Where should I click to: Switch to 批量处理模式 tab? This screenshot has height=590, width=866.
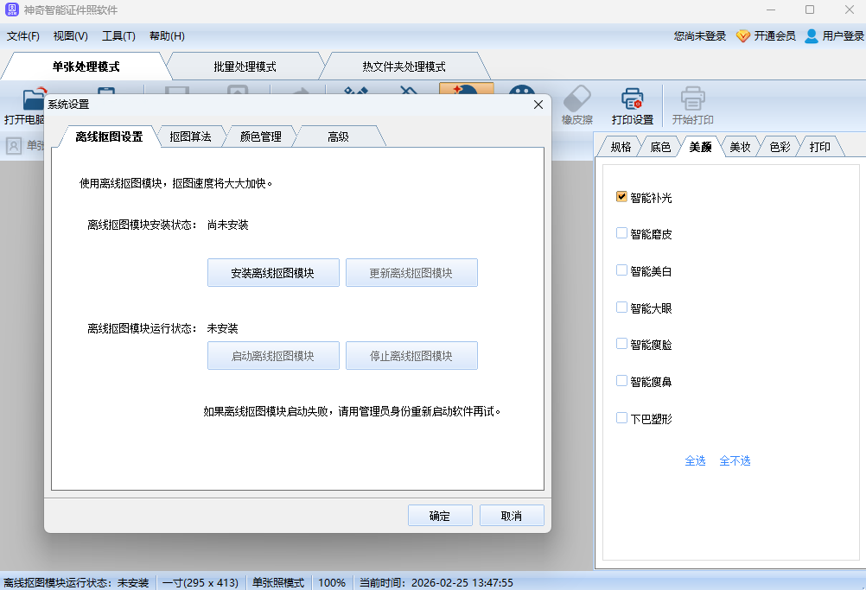tap(245, 66)
